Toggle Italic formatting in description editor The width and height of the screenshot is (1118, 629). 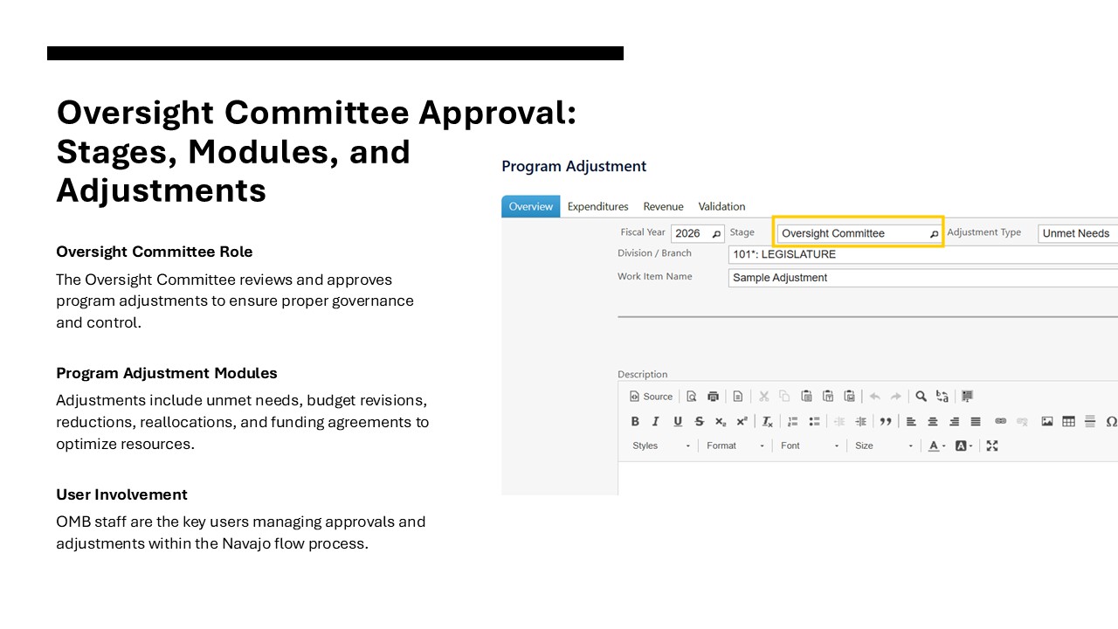tap(656, 421)
